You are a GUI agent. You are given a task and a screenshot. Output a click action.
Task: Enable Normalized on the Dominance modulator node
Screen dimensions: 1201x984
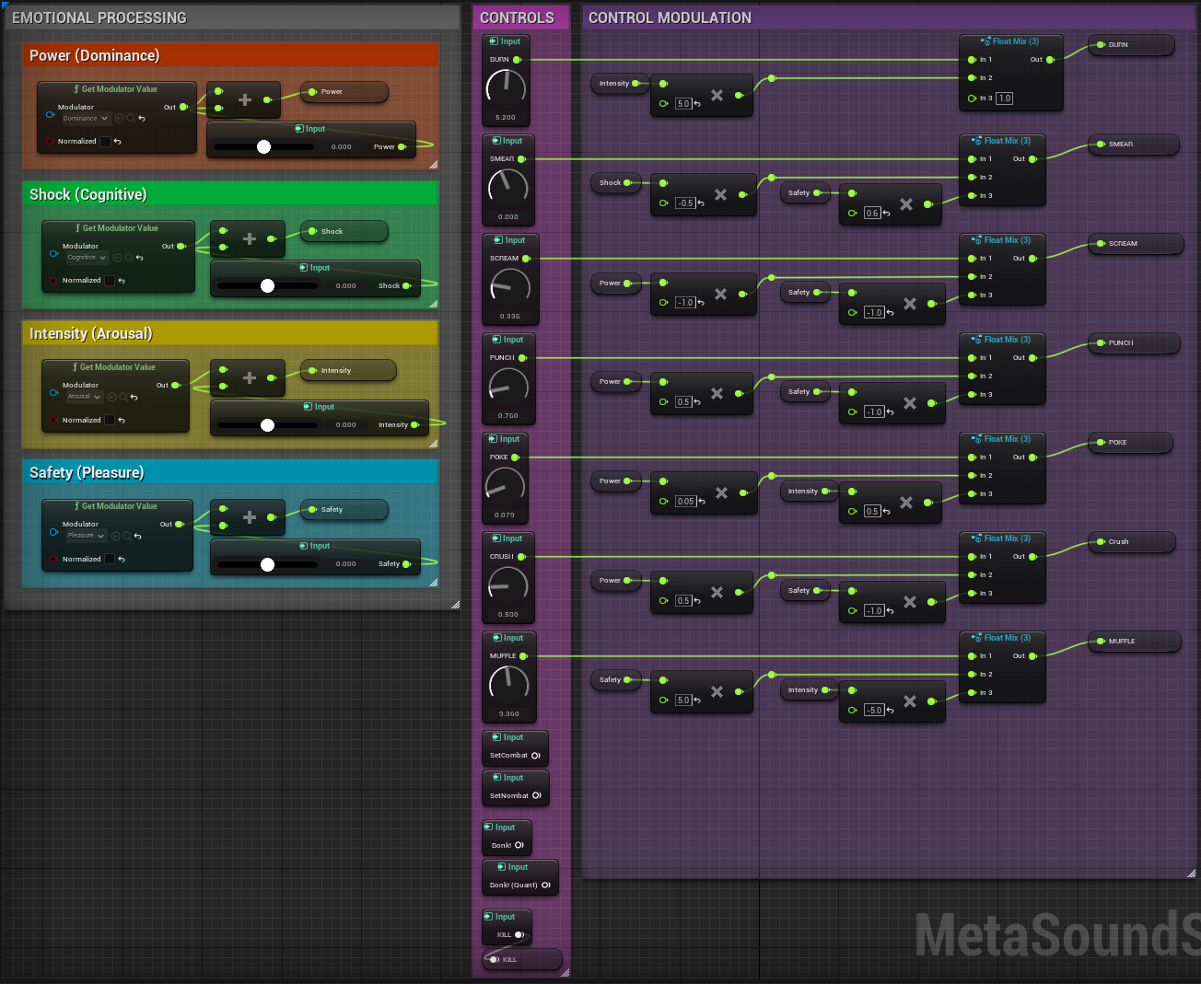pyautogui.click(x=105, y=142)
